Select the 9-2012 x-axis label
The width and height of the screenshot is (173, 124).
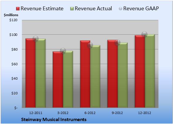(x=117, y=113)
